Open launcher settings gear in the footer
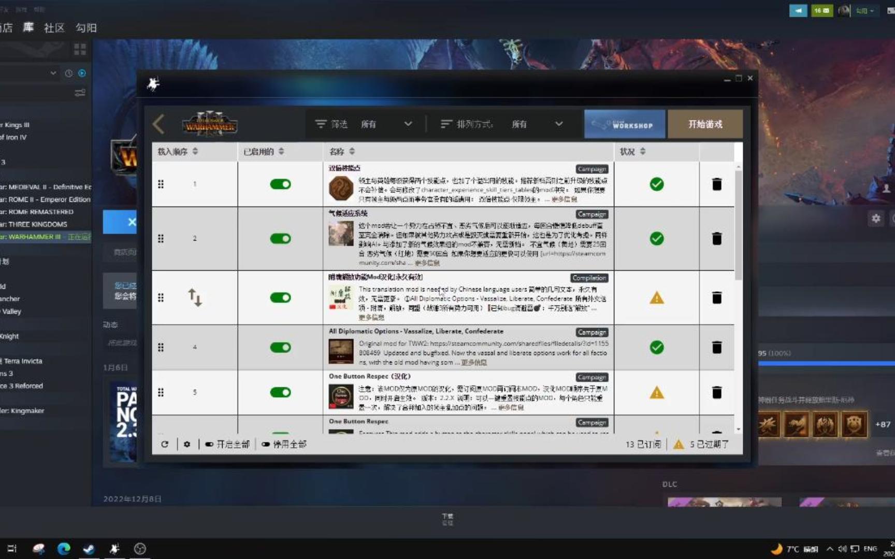This screenshot has width=895, height=559. (x=187, y=444)
